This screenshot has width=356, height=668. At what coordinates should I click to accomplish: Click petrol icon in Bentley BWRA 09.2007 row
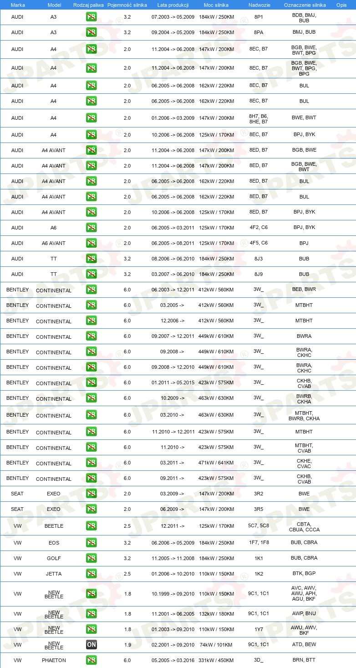click(91, 336)
